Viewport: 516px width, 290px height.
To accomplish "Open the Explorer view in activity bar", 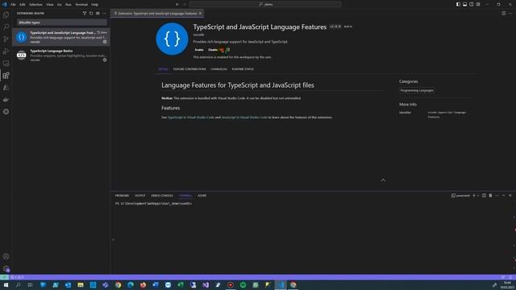I will [x=6, y=15].
